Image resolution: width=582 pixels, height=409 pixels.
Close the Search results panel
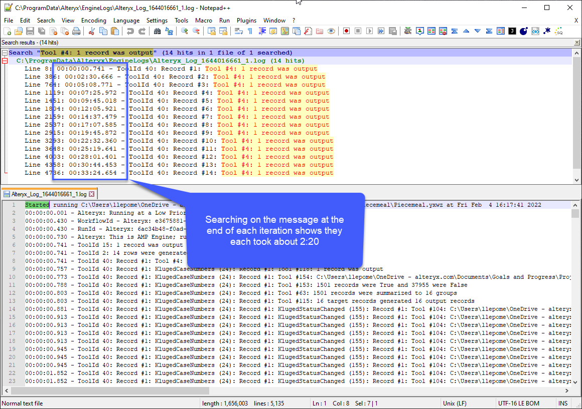[577, 42]
